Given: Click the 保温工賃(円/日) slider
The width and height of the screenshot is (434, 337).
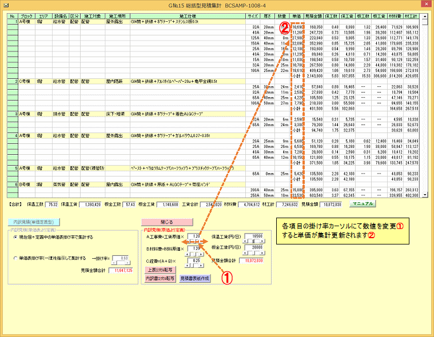Looking at the screenshot, I should (x=254, y=240).
